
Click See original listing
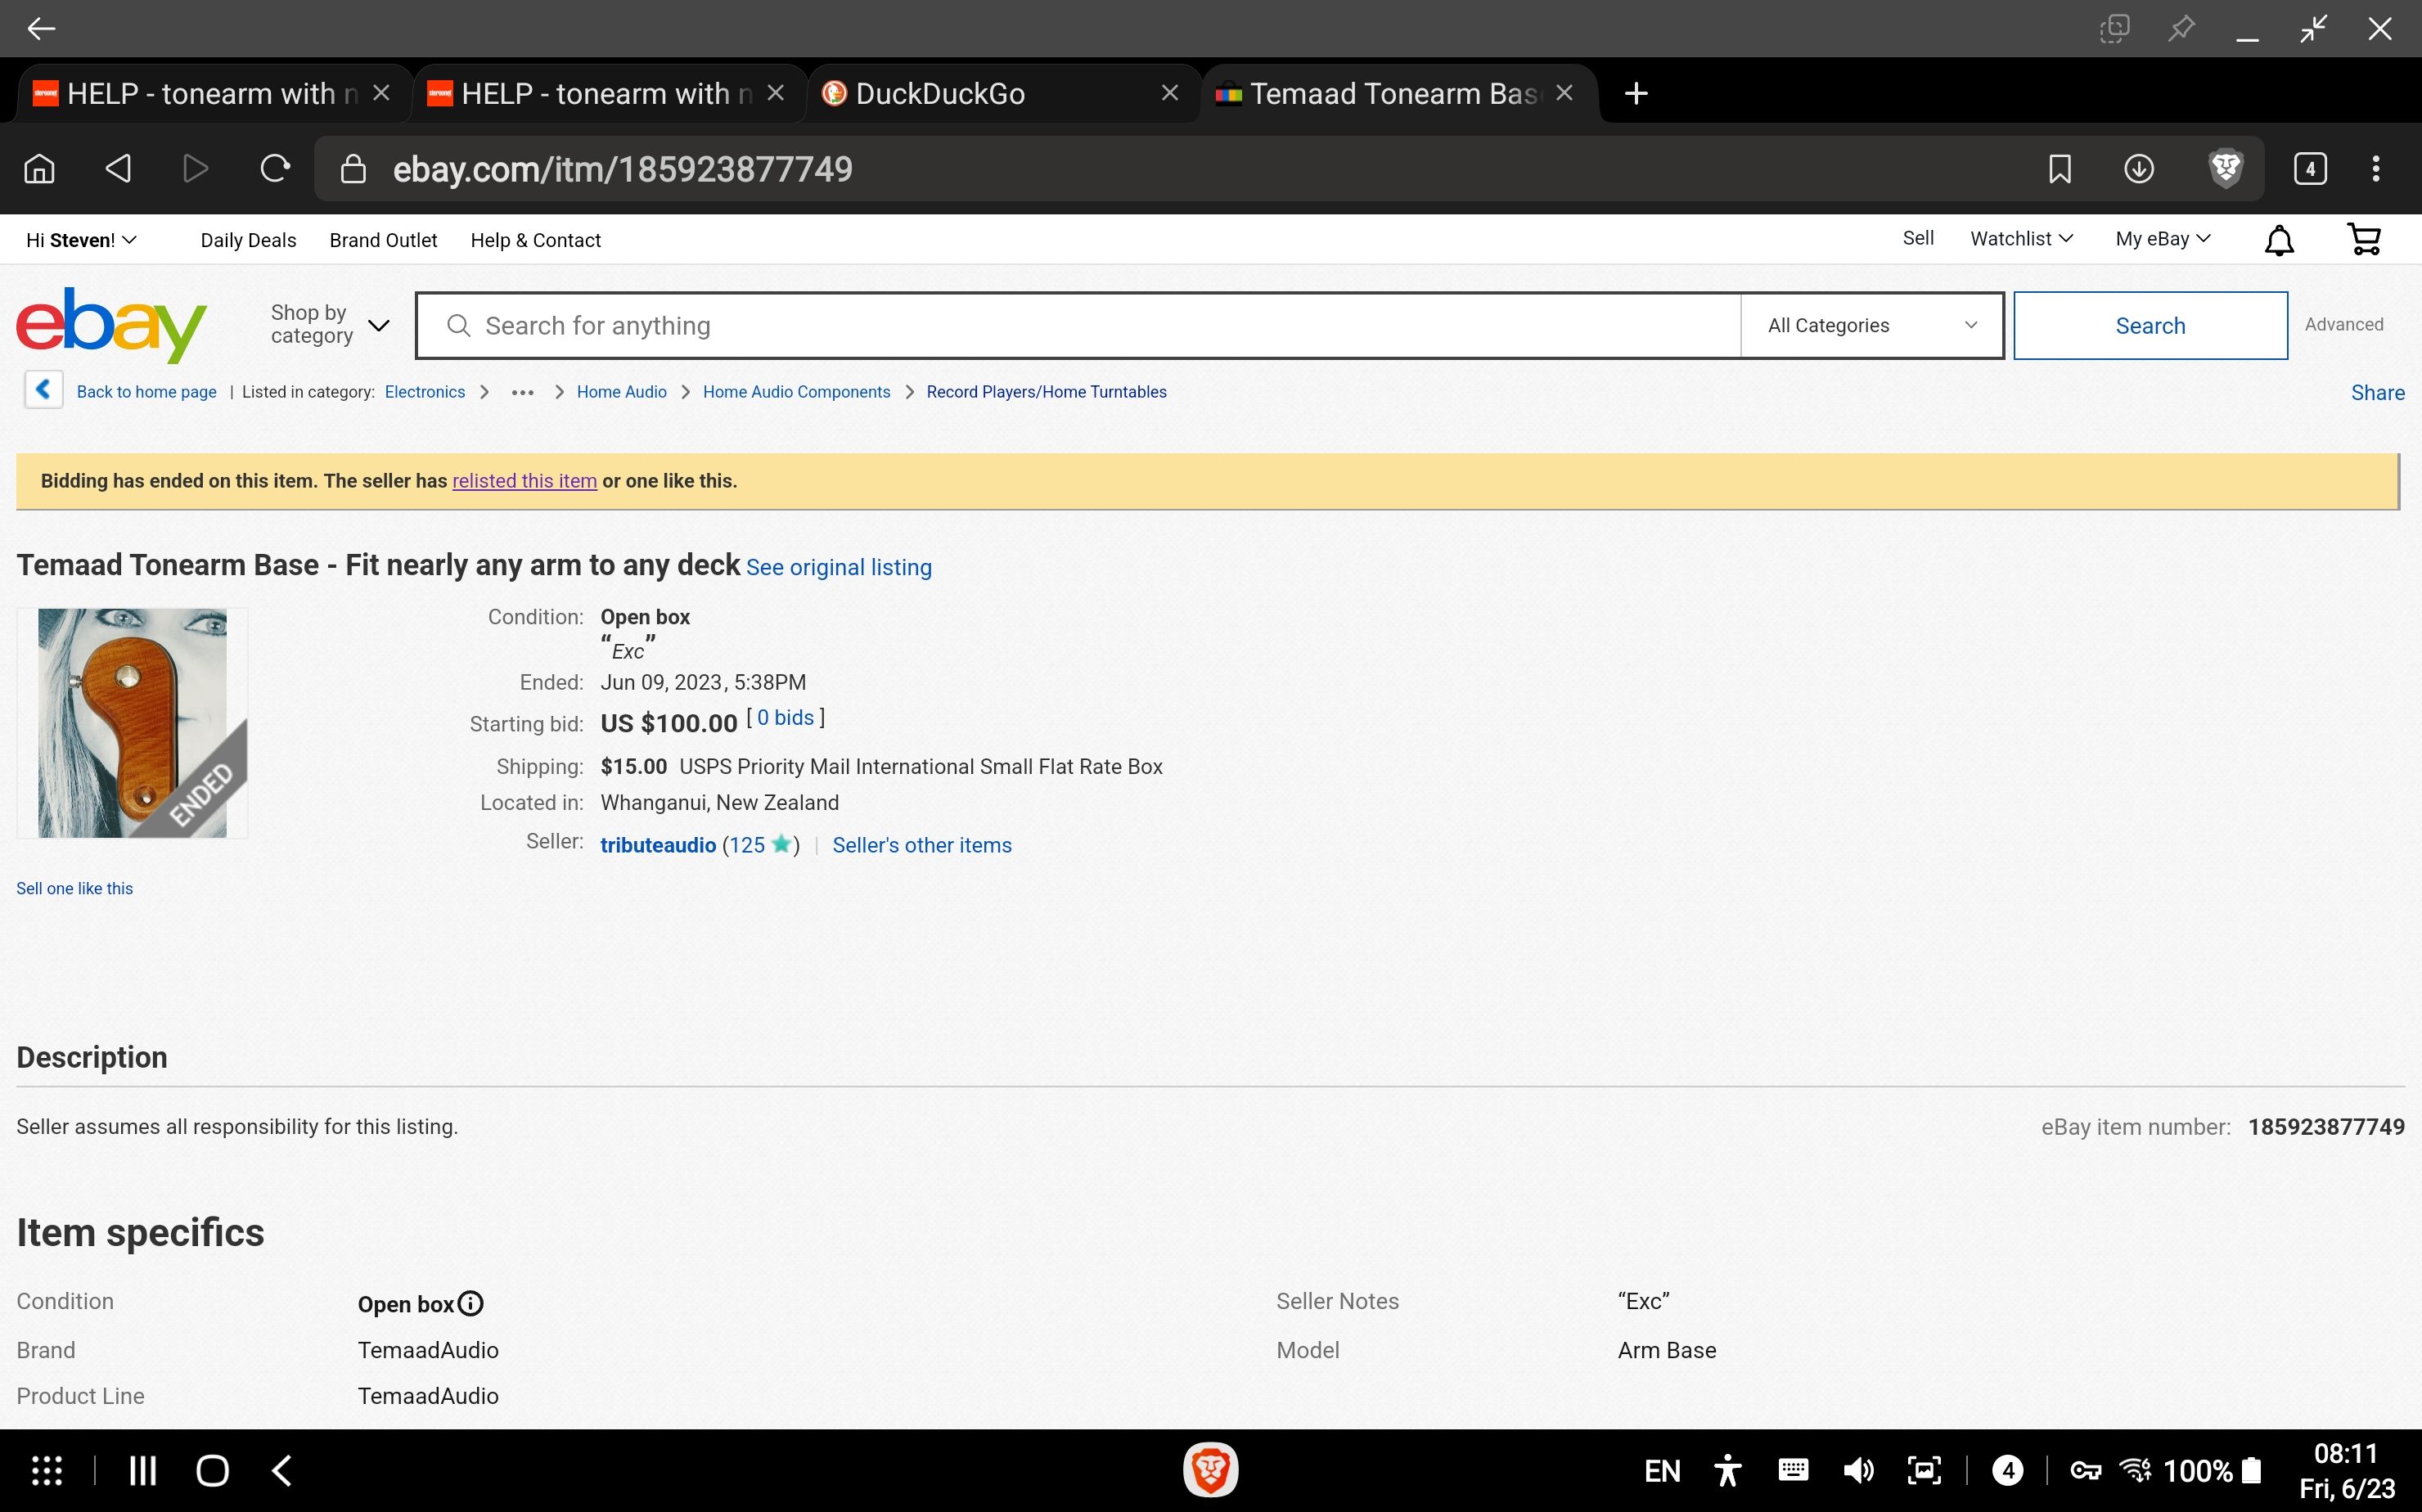coord(838,567)
